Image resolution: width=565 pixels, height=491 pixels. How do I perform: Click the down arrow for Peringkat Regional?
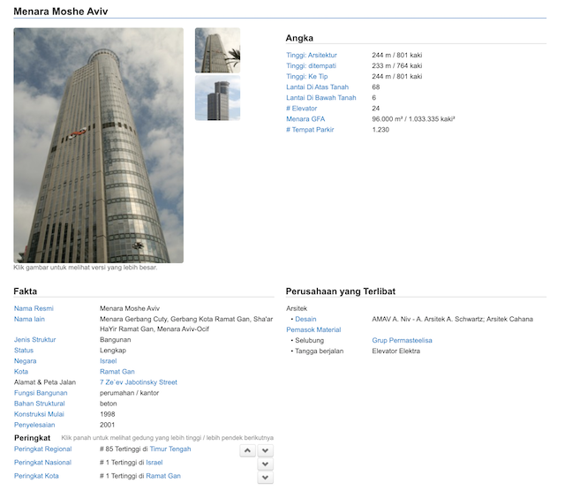pos(265,450)
